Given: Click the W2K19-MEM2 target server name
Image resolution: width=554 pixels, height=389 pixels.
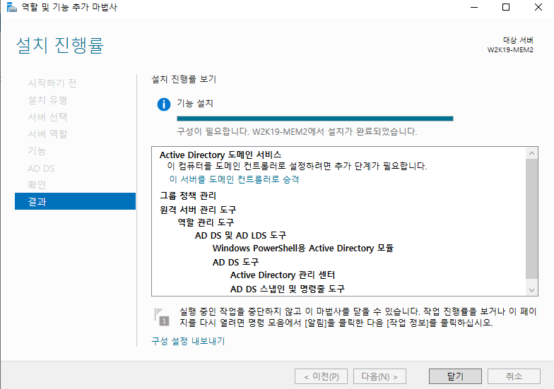Looking at the screenshot, I should tap(510, 49).
